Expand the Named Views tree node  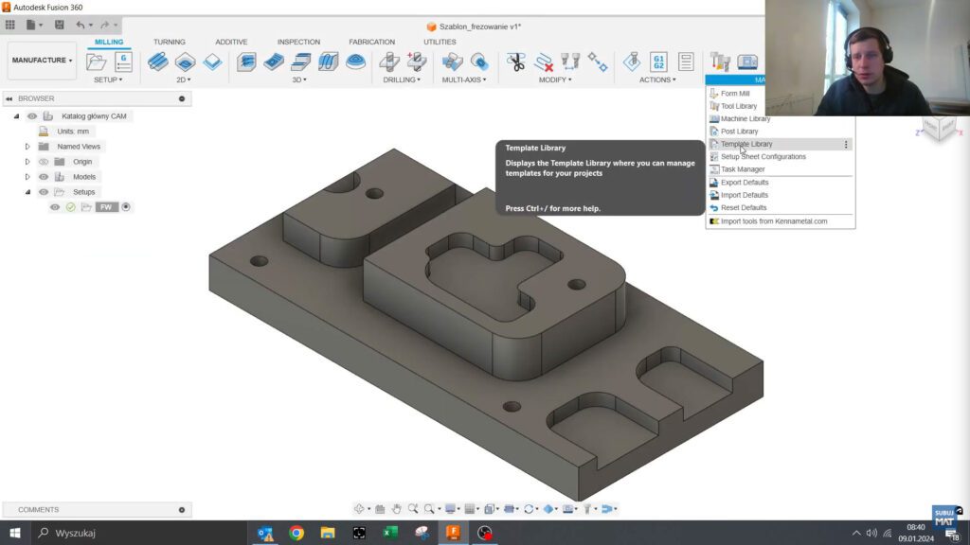click(x=28, y=147)
